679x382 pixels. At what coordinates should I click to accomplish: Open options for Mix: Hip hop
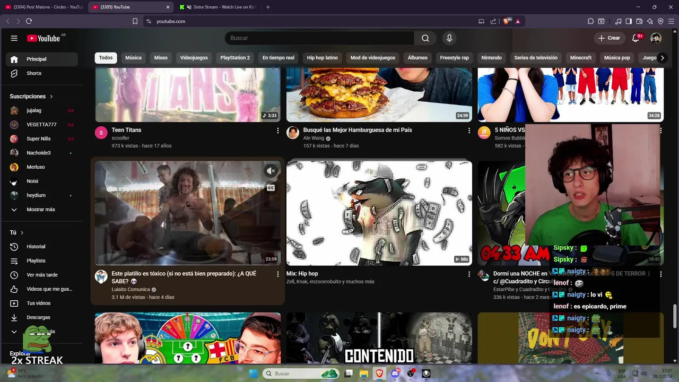pos(469,274)
